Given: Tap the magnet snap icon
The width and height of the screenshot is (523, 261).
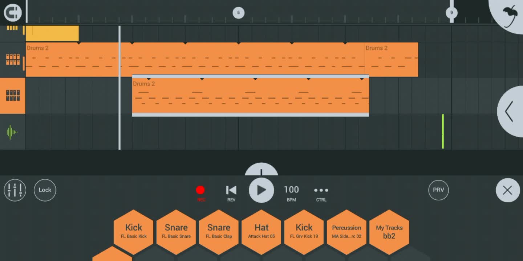Looking at the screenshot, I should tap(13, 13).
